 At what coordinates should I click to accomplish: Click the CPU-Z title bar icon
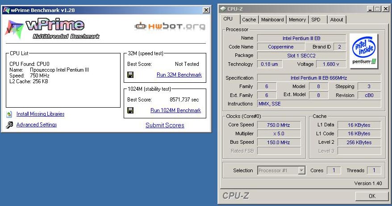tap(223, 9)
